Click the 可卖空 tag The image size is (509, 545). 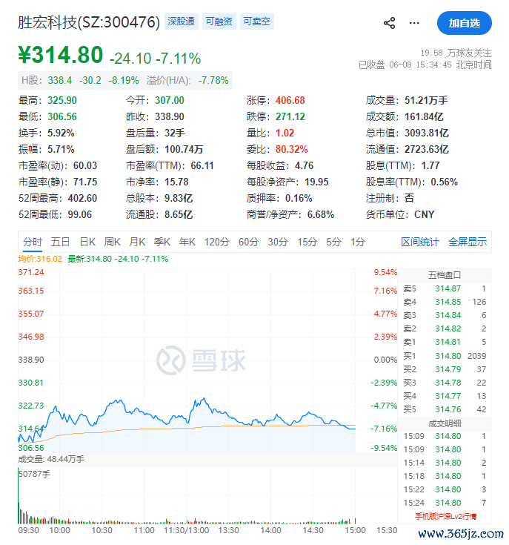257,22
